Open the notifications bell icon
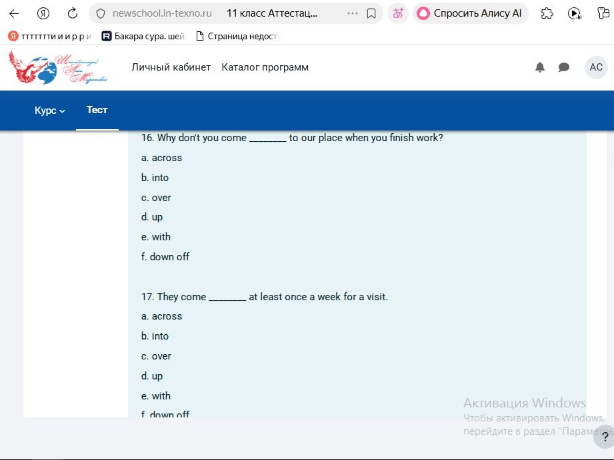614x460 pixels. (540, 67)
